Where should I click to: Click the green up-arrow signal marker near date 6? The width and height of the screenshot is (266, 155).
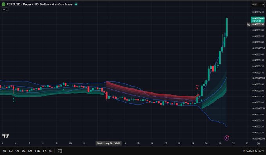click(13, 99)
